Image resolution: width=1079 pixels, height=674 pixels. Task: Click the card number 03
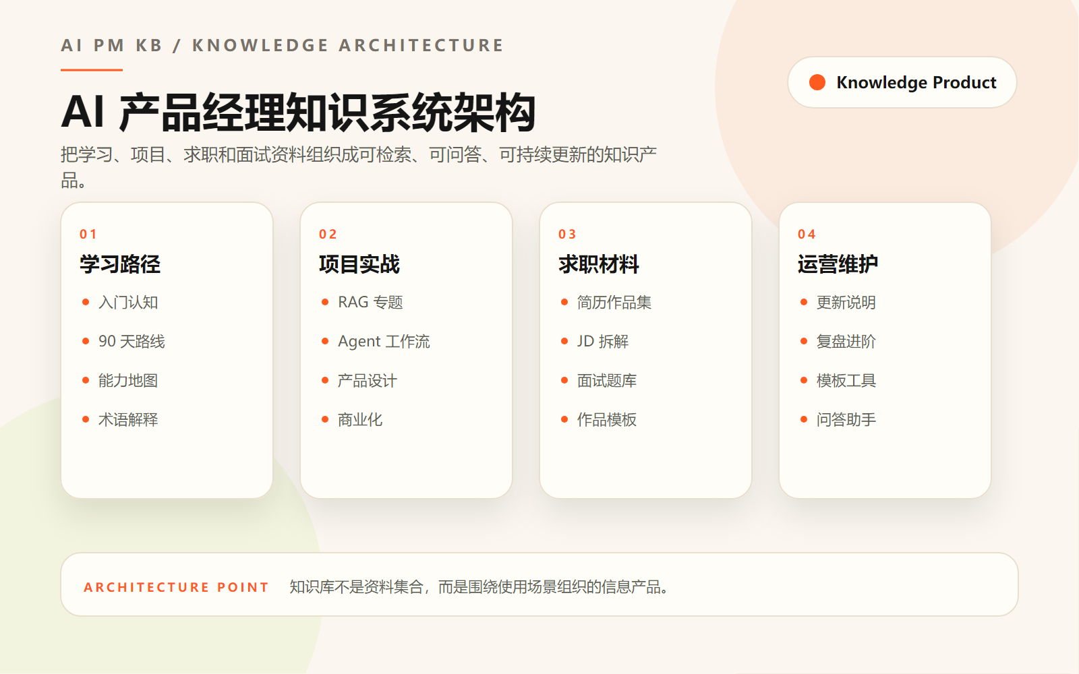pos(567,235)
